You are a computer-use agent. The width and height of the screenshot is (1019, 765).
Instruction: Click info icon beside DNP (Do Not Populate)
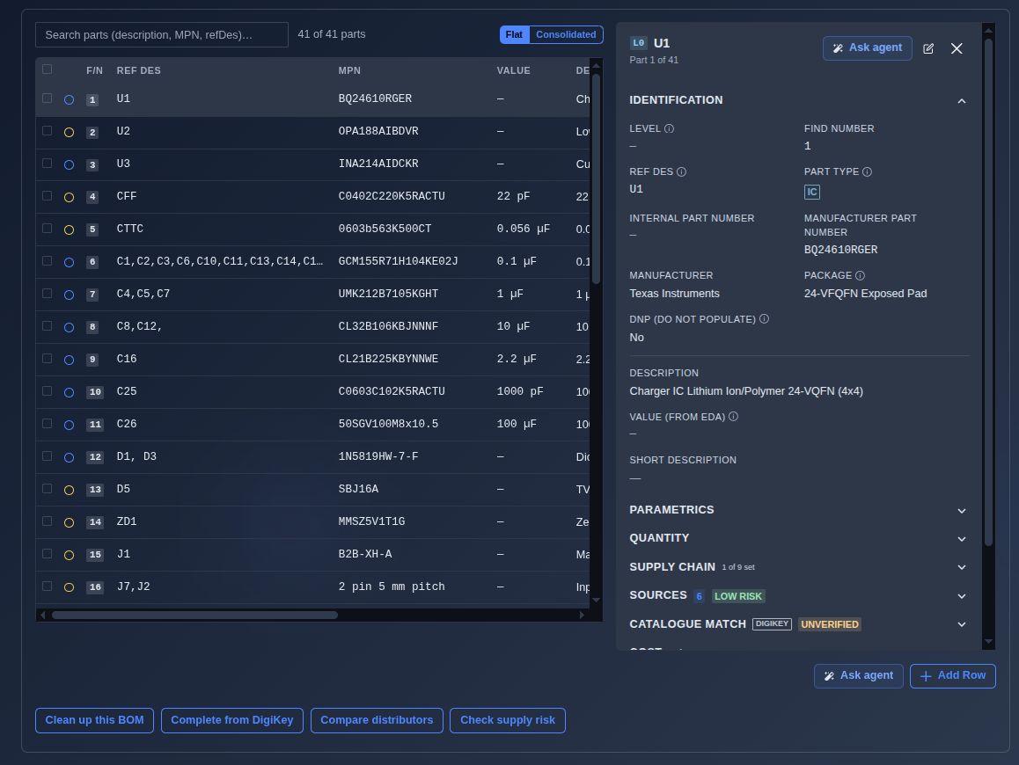click(x=764, y=319)
